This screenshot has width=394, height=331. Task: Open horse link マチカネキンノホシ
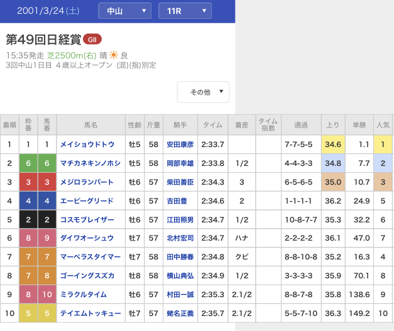click(90, 163)
